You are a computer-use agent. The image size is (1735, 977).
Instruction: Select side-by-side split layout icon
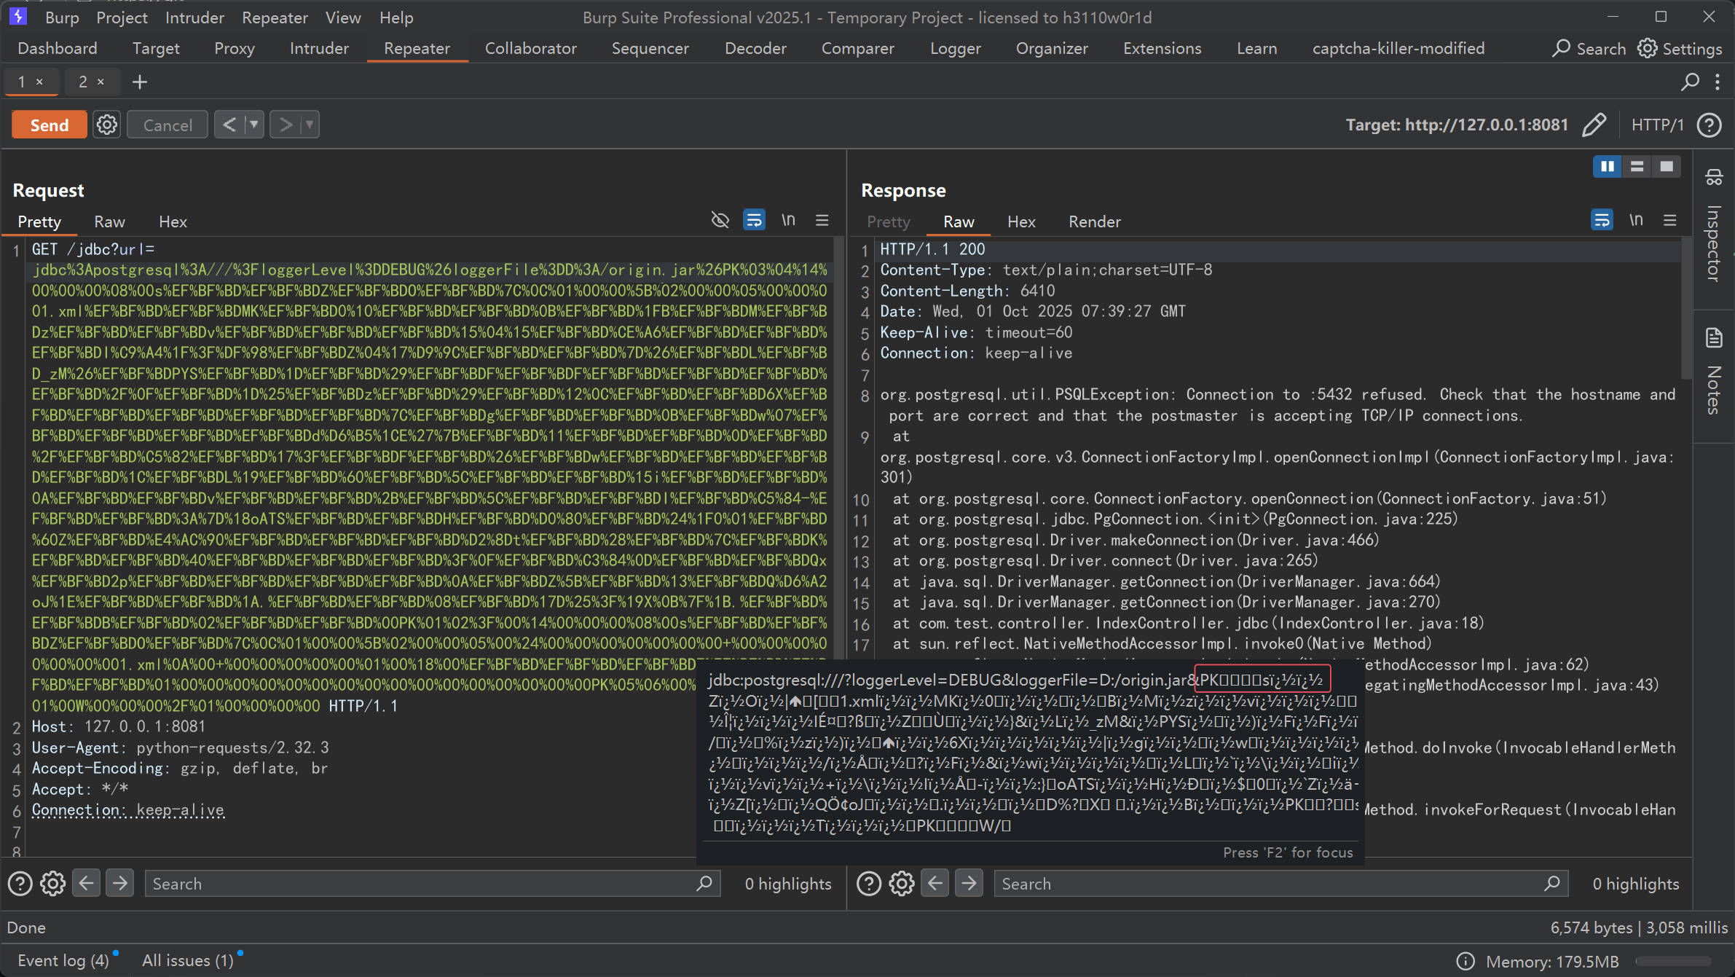click(1607, 167)
